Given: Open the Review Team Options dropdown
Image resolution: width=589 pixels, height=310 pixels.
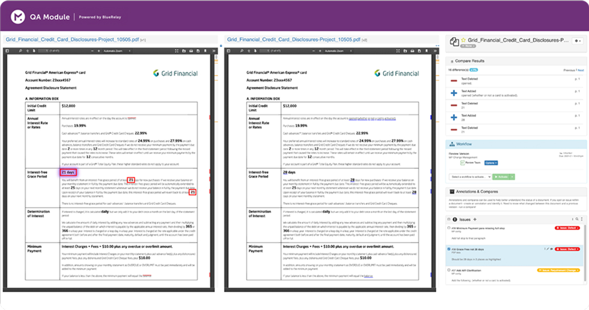Looking at the screenshot, I should pyautogui.click(x=491, y=163).
